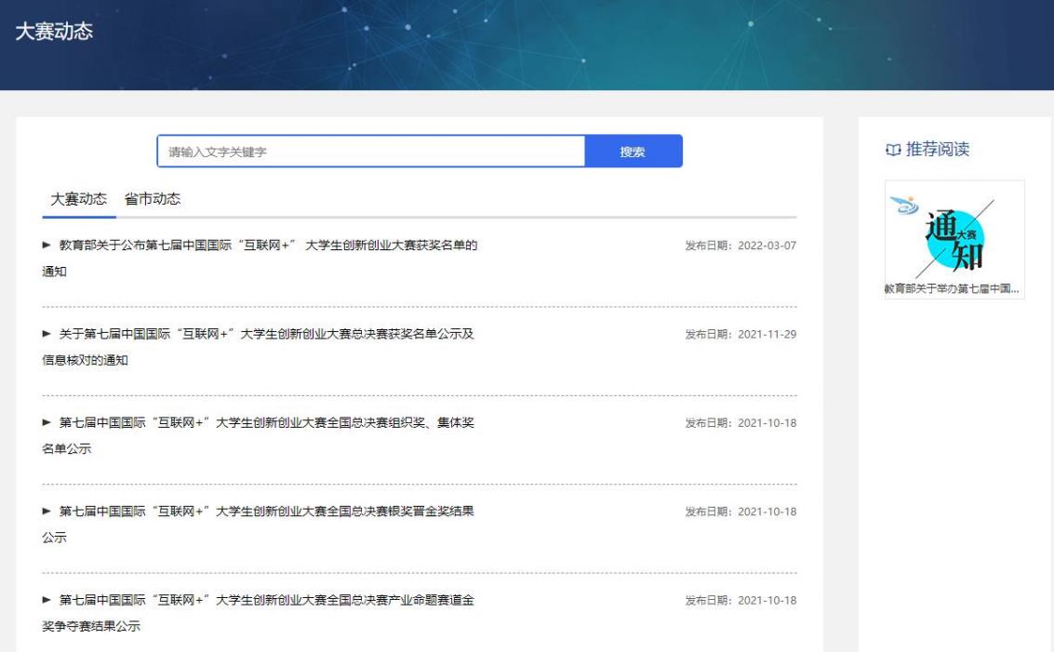This screenshot has width=1054, height=652.
Task: Click the 推荐阅读 sidebar heading
Action: [x=938, y=151]
